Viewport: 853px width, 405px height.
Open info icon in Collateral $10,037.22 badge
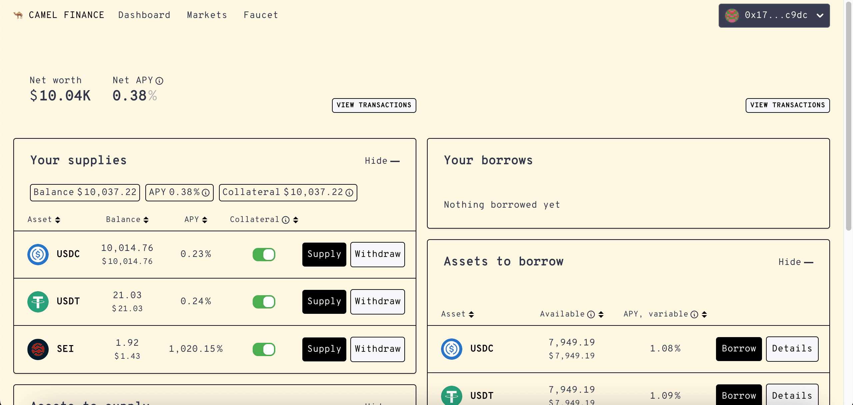point(349,192)
